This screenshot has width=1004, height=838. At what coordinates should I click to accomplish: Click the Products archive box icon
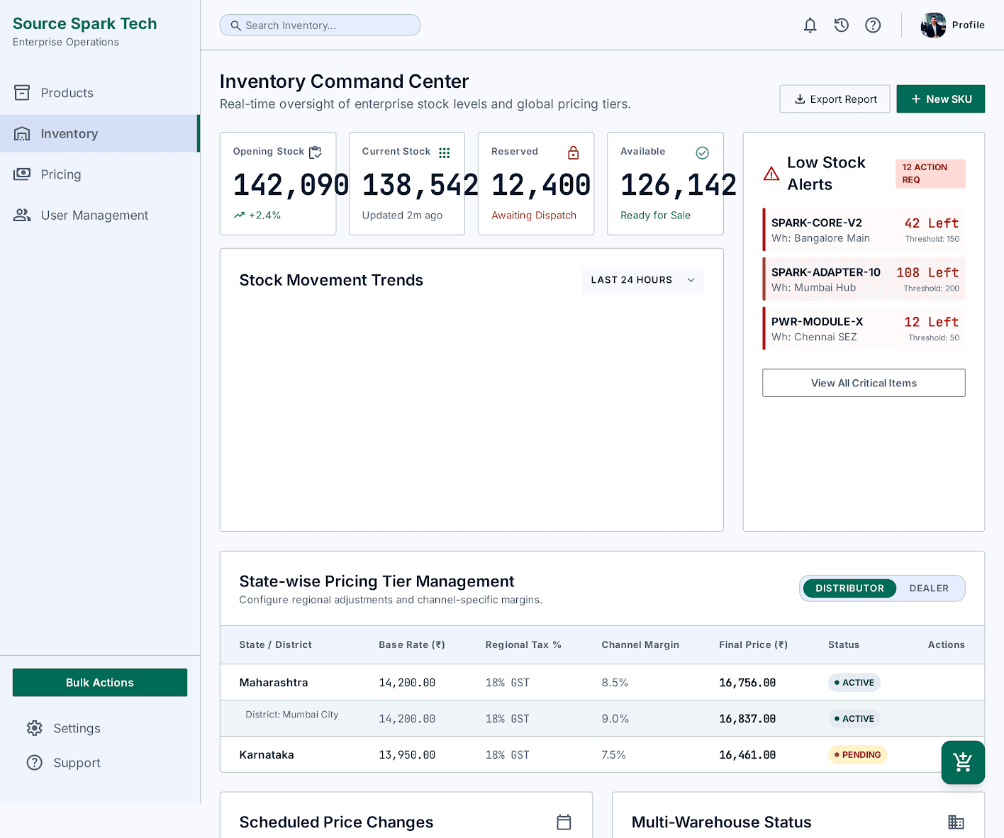pyautogui.click(x=22, y=93)
